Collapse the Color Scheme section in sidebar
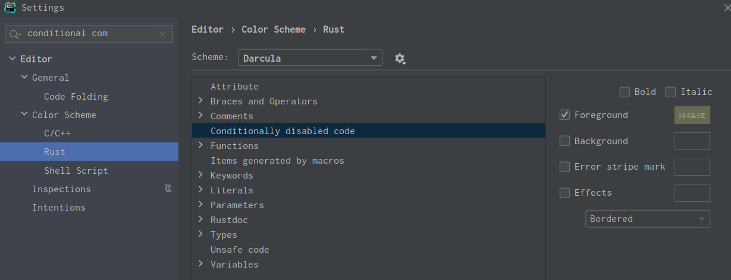Viewport: 731px width, 280px height. coord(24,114)
